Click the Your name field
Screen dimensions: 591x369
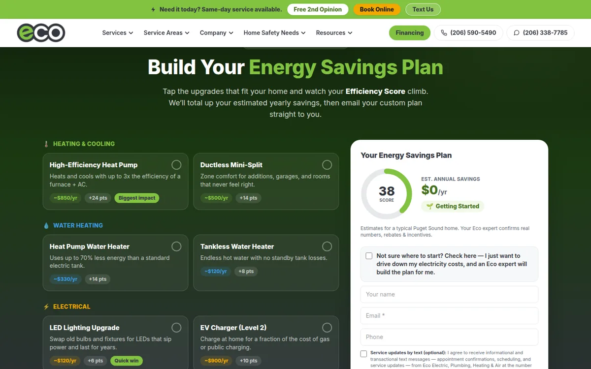click(449, 294)
